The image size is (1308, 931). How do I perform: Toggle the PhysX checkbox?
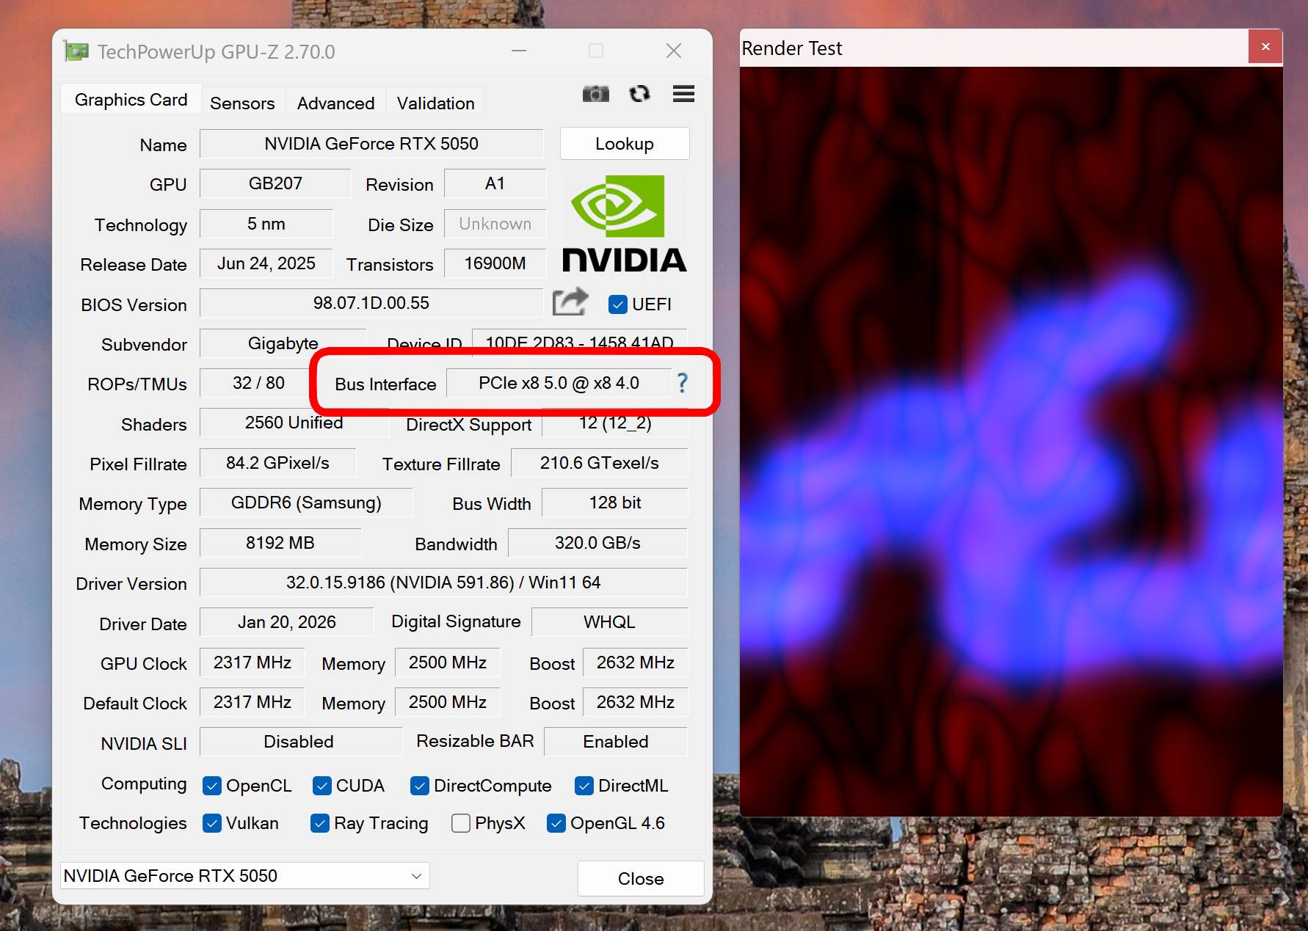pyautogui.click(x=461, y=823)
